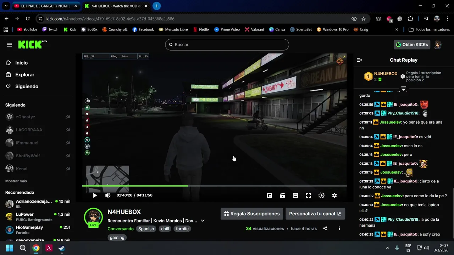The image size is (454, 255).
Task: Open Siguiendo in the sidebar
Action: click(x=27, y=86)
